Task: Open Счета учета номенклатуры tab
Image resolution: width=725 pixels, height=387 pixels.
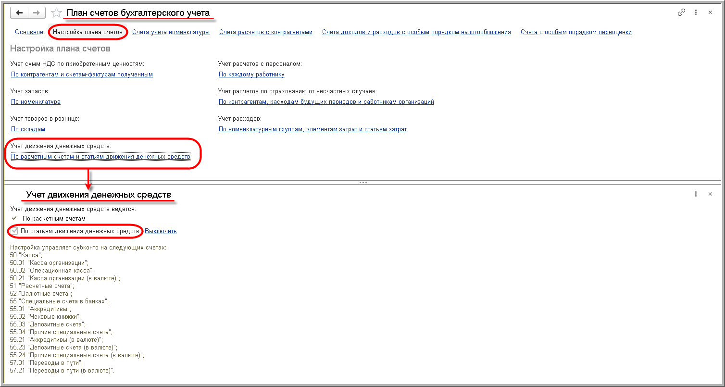Action: coord(171,32)
